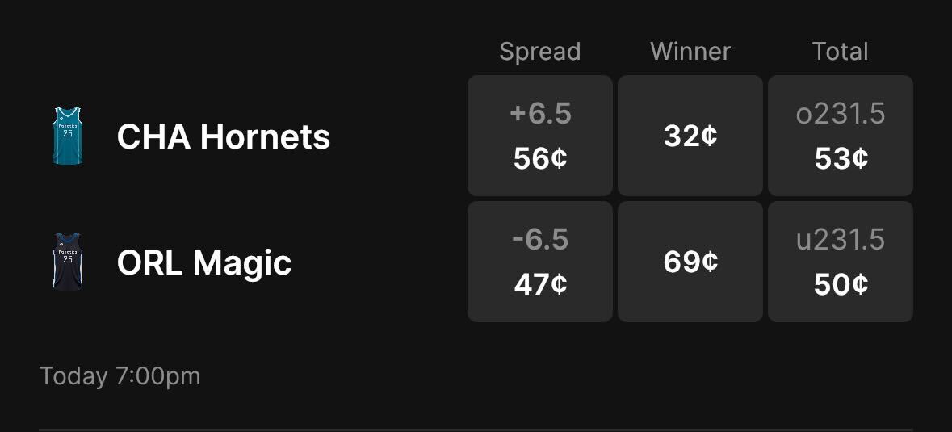Screen dimensions: 952x432
Task: Click the 56¢ Hornets spread price
Action: (540, 158)
